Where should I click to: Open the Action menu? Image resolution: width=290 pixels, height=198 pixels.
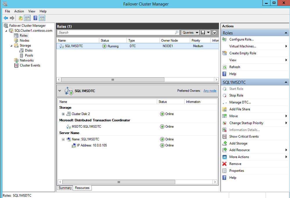coord(19,11)
